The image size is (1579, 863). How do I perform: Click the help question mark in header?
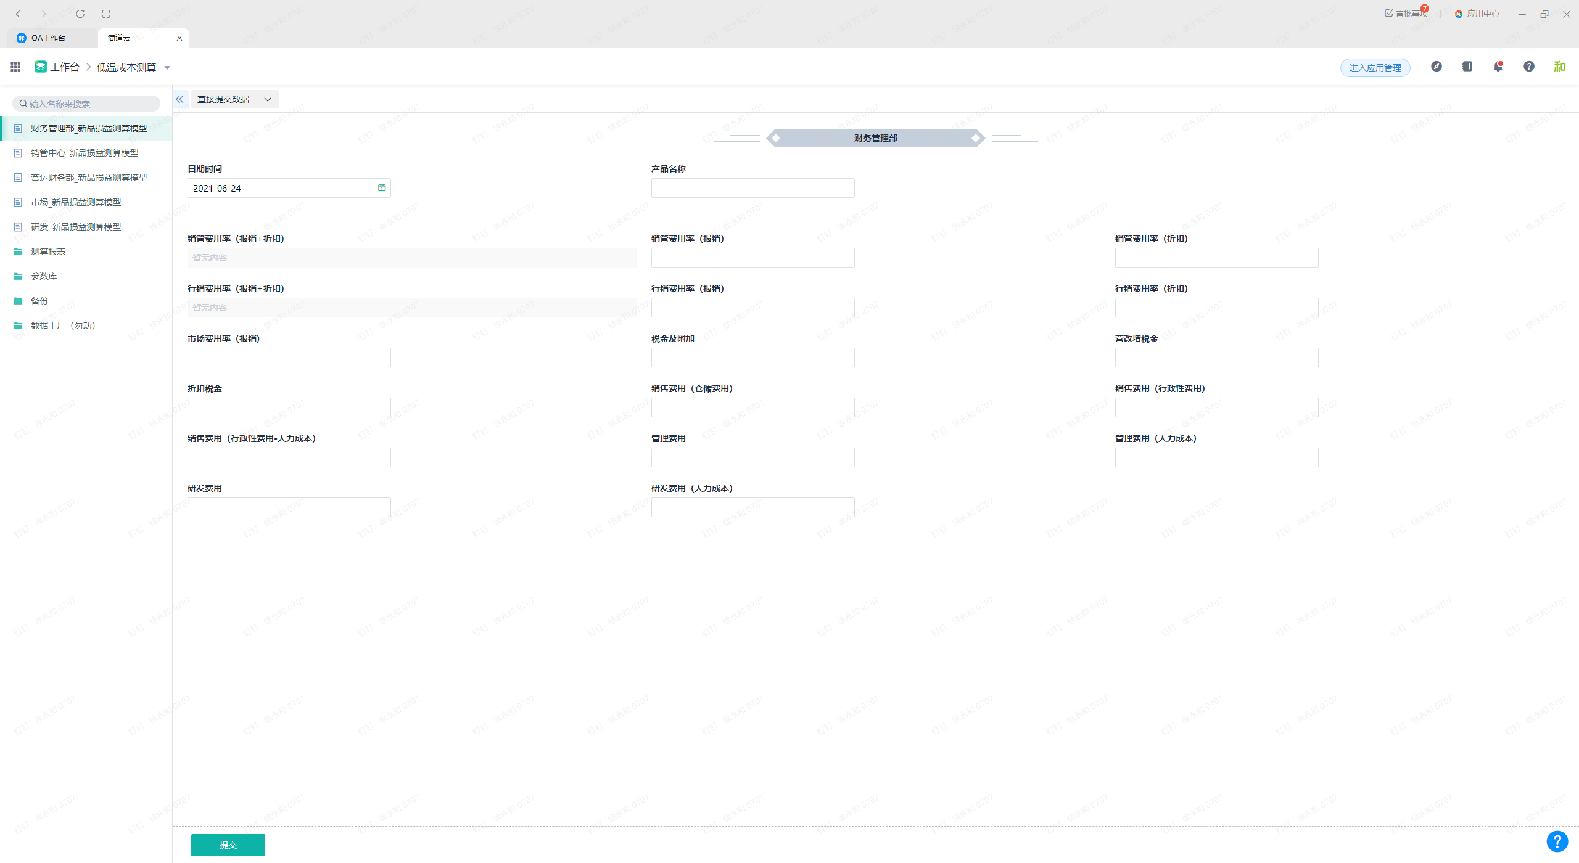coord(1528,67)
